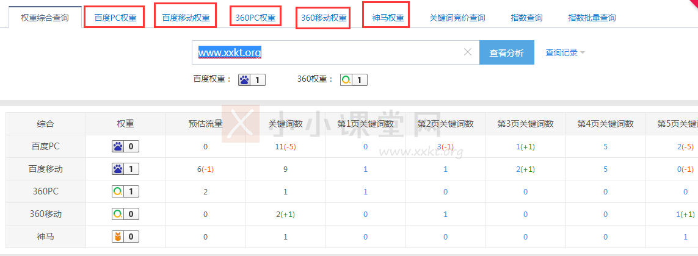
Task: Click 百度PC page-2 keyword count 3(-1)
Action: point(446,147)
